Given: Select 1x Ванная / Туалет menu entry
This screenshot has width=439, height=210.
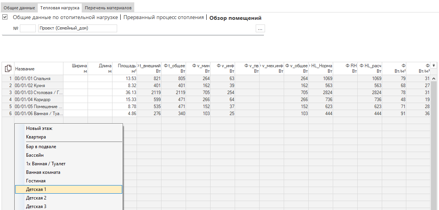Looking at the screenshot, I should [68, 164].
